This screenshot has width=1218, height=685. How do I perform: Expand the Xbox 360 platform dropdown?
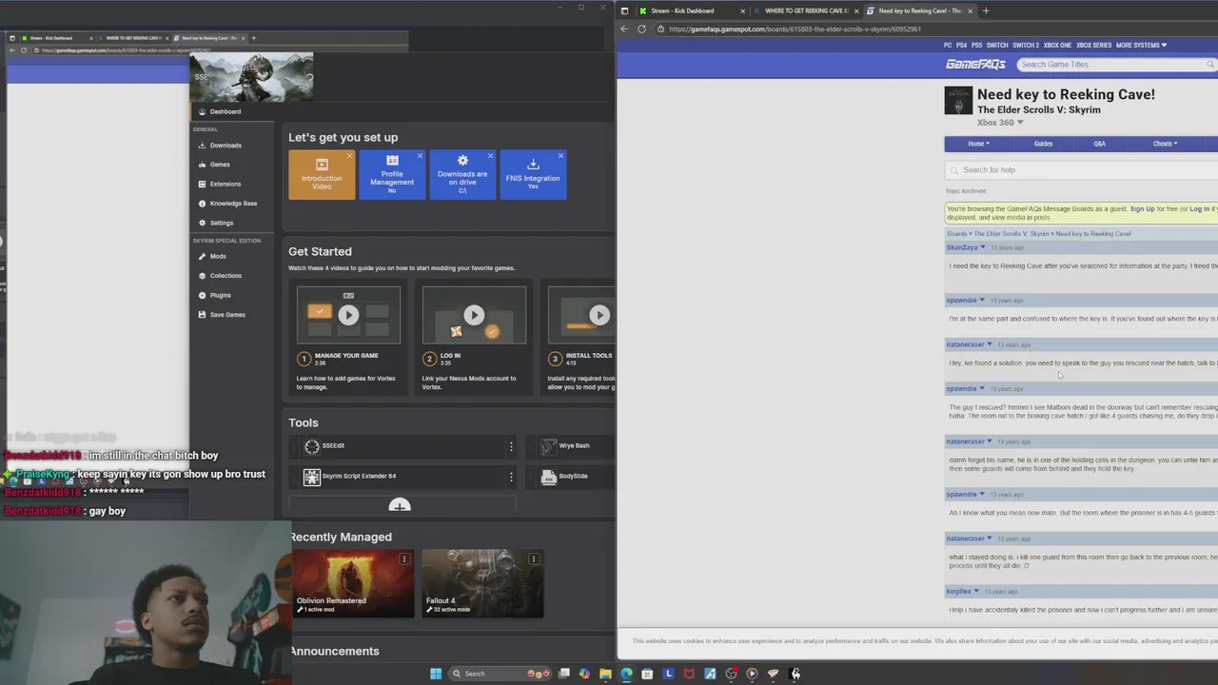click(1000, 123)
